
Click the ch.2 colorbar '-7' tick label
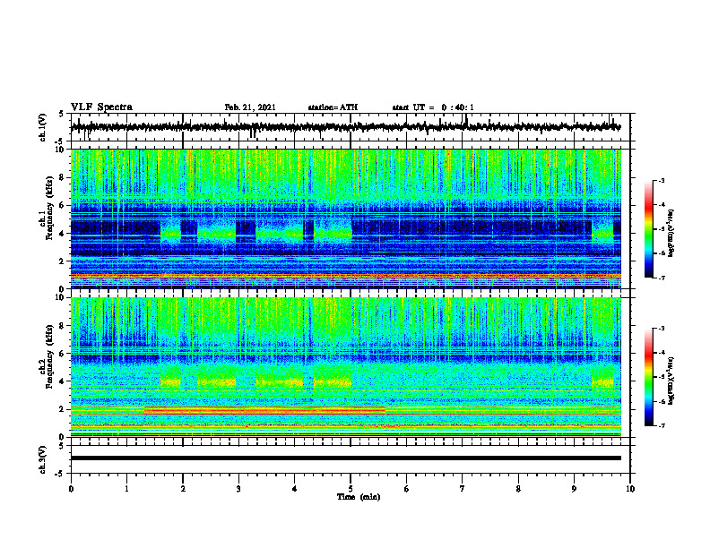tap(662, 426)
